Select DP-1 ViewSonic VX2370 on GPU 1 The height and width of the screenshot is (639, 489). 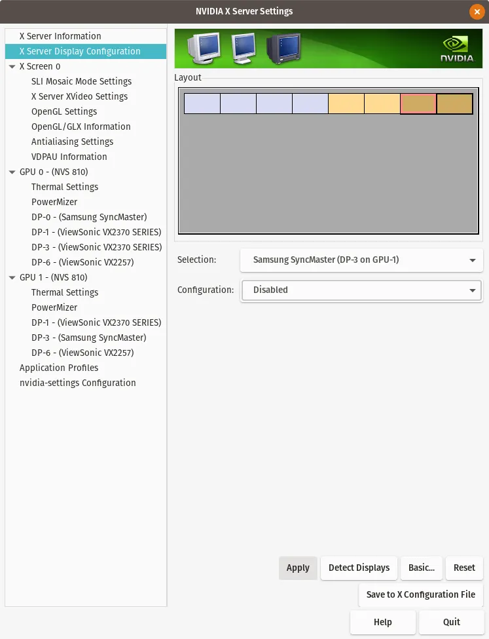96,322
